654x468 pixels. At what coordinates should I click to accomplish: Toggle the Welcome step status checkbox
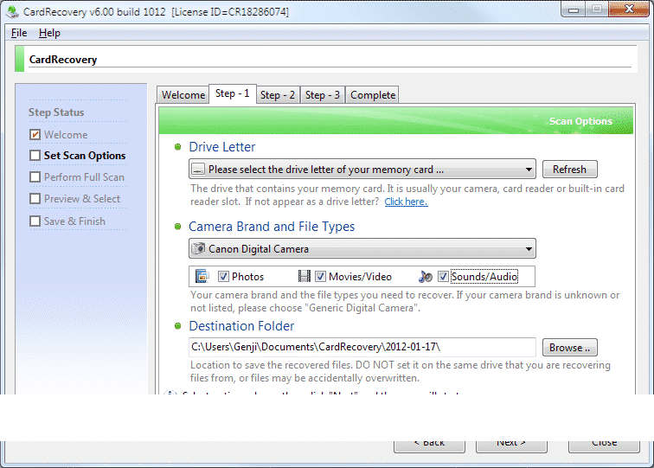pyautogui.click(x=35, y=134)
